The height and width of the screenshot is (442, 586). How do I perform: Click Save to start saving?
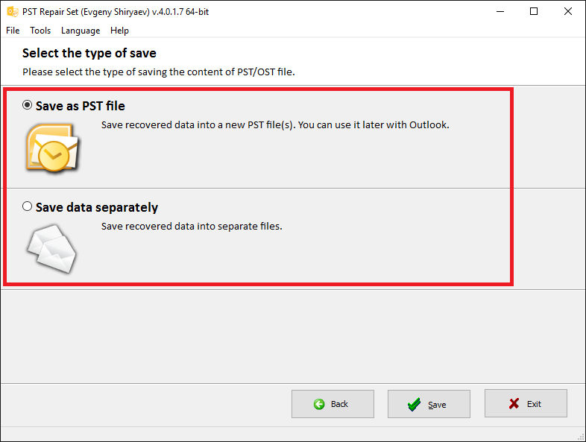pos(429,404)
